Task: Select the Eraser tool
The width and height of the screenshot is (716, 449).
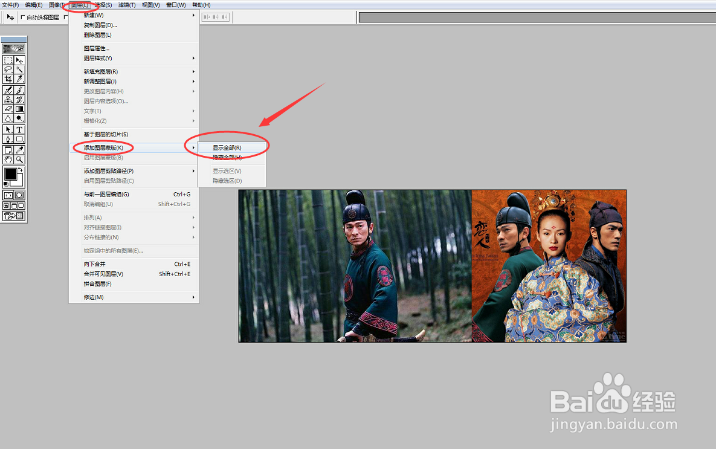Action: pos(8,109)
